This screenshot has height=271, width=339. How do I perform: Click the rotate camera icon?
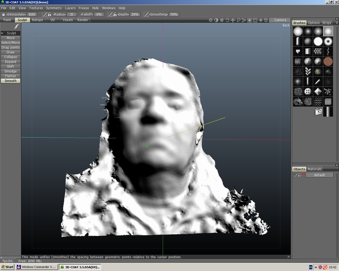pos(227,20)
